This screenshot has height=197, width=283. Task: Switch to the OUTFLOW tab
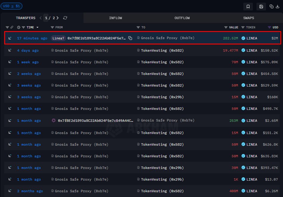coord(182,18)
